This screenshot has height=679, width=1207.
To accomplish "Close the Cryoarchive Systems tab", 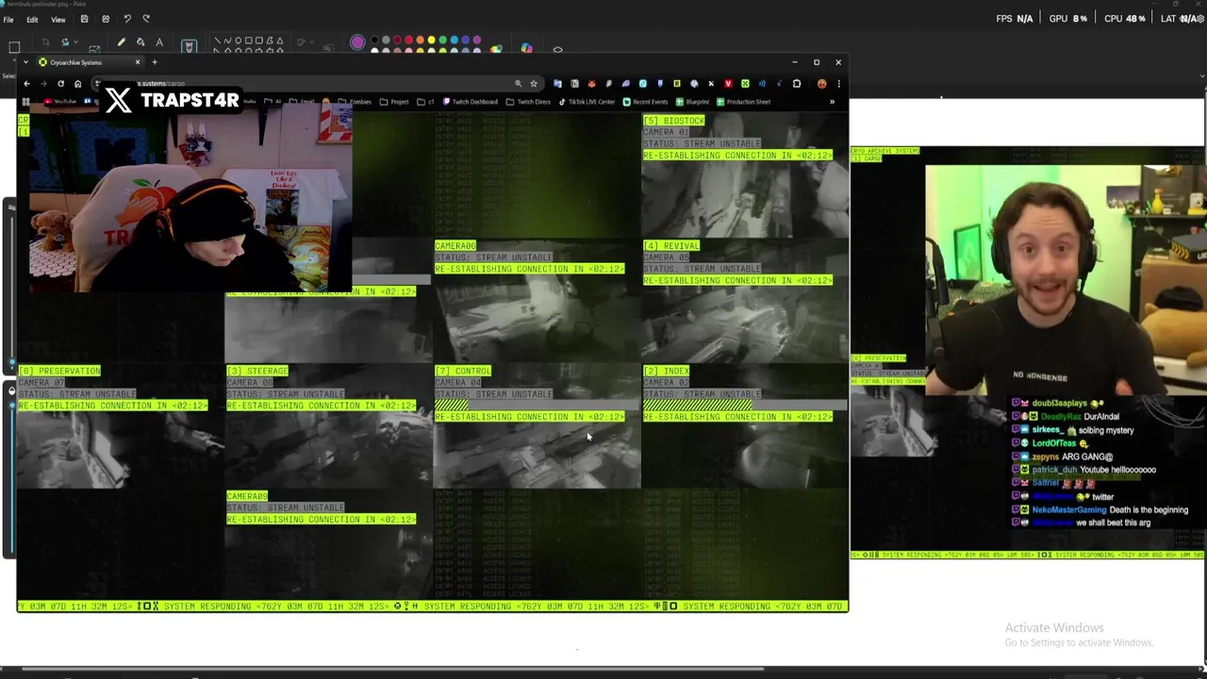I will click(138, 62).
